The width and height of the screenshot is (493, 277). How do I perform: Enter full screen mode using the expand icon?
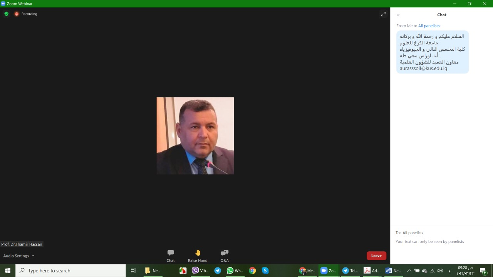pos(383,14)
